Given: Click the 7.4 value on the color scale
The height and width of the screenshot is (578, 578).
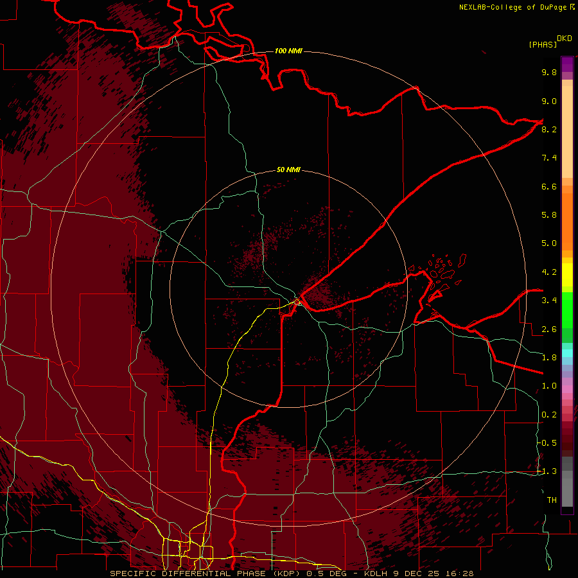Looking at the screenshot, I should coord(549,158).
